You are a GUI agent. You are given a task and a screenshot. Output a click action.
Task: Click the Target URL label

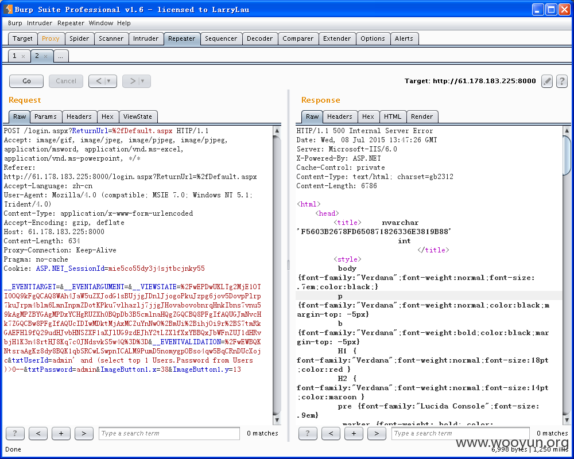pos(470,81)
